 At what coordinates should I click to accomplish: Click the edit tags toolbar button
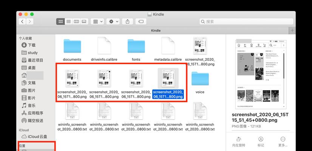141,22
